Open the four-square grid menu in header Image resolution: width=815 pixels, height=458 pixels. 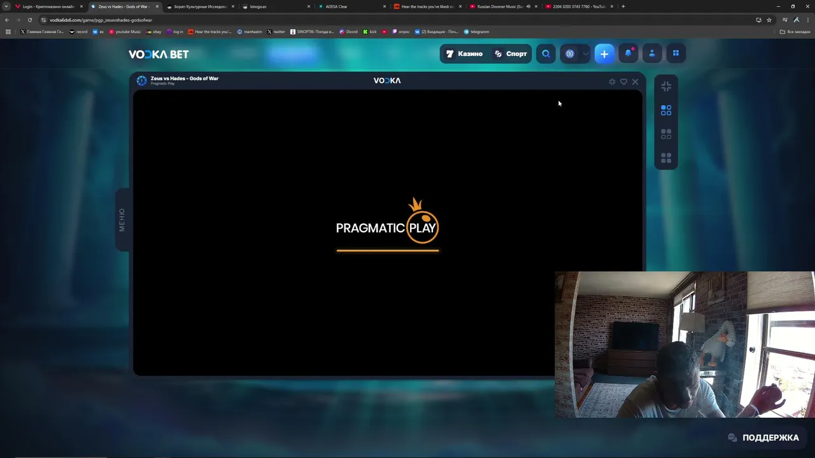point(676,54)
